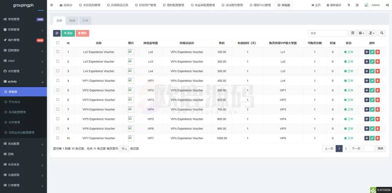This screenshot has width=392, height=193.
Task: Delete the VIP5 Experience Voucher row
Action: (377, 119)
